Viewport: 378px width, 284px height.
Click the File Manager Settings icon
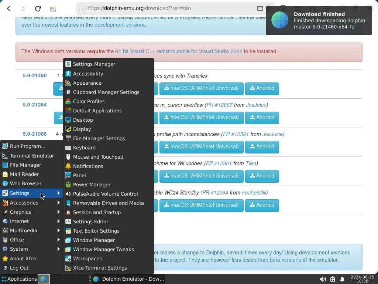coord(68,138)
